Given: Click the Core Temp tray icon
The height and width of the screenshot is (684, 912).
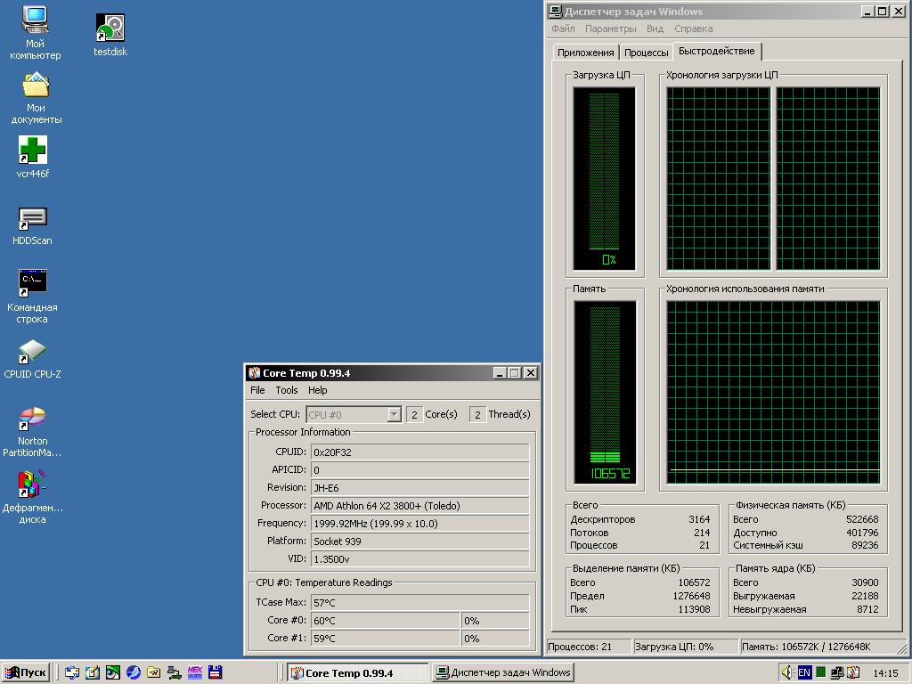Looking at the screenshot, I should tap(852, 672).
